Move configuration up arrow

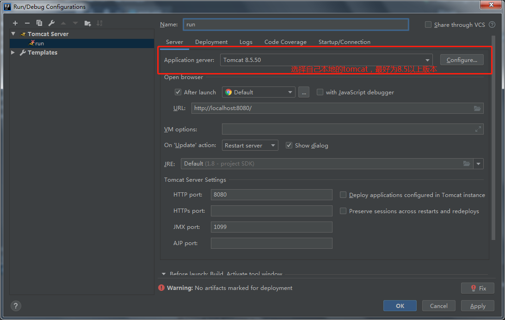coord(63,23)
